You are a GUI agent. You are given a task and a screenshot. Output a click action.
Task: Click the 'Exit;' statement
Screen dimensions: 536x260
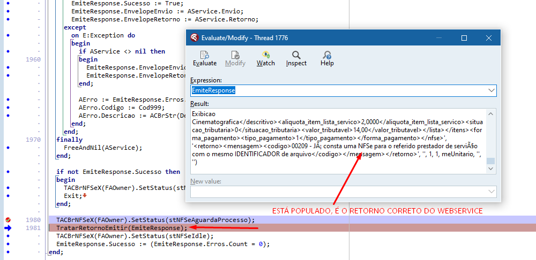tap(73, 196)
